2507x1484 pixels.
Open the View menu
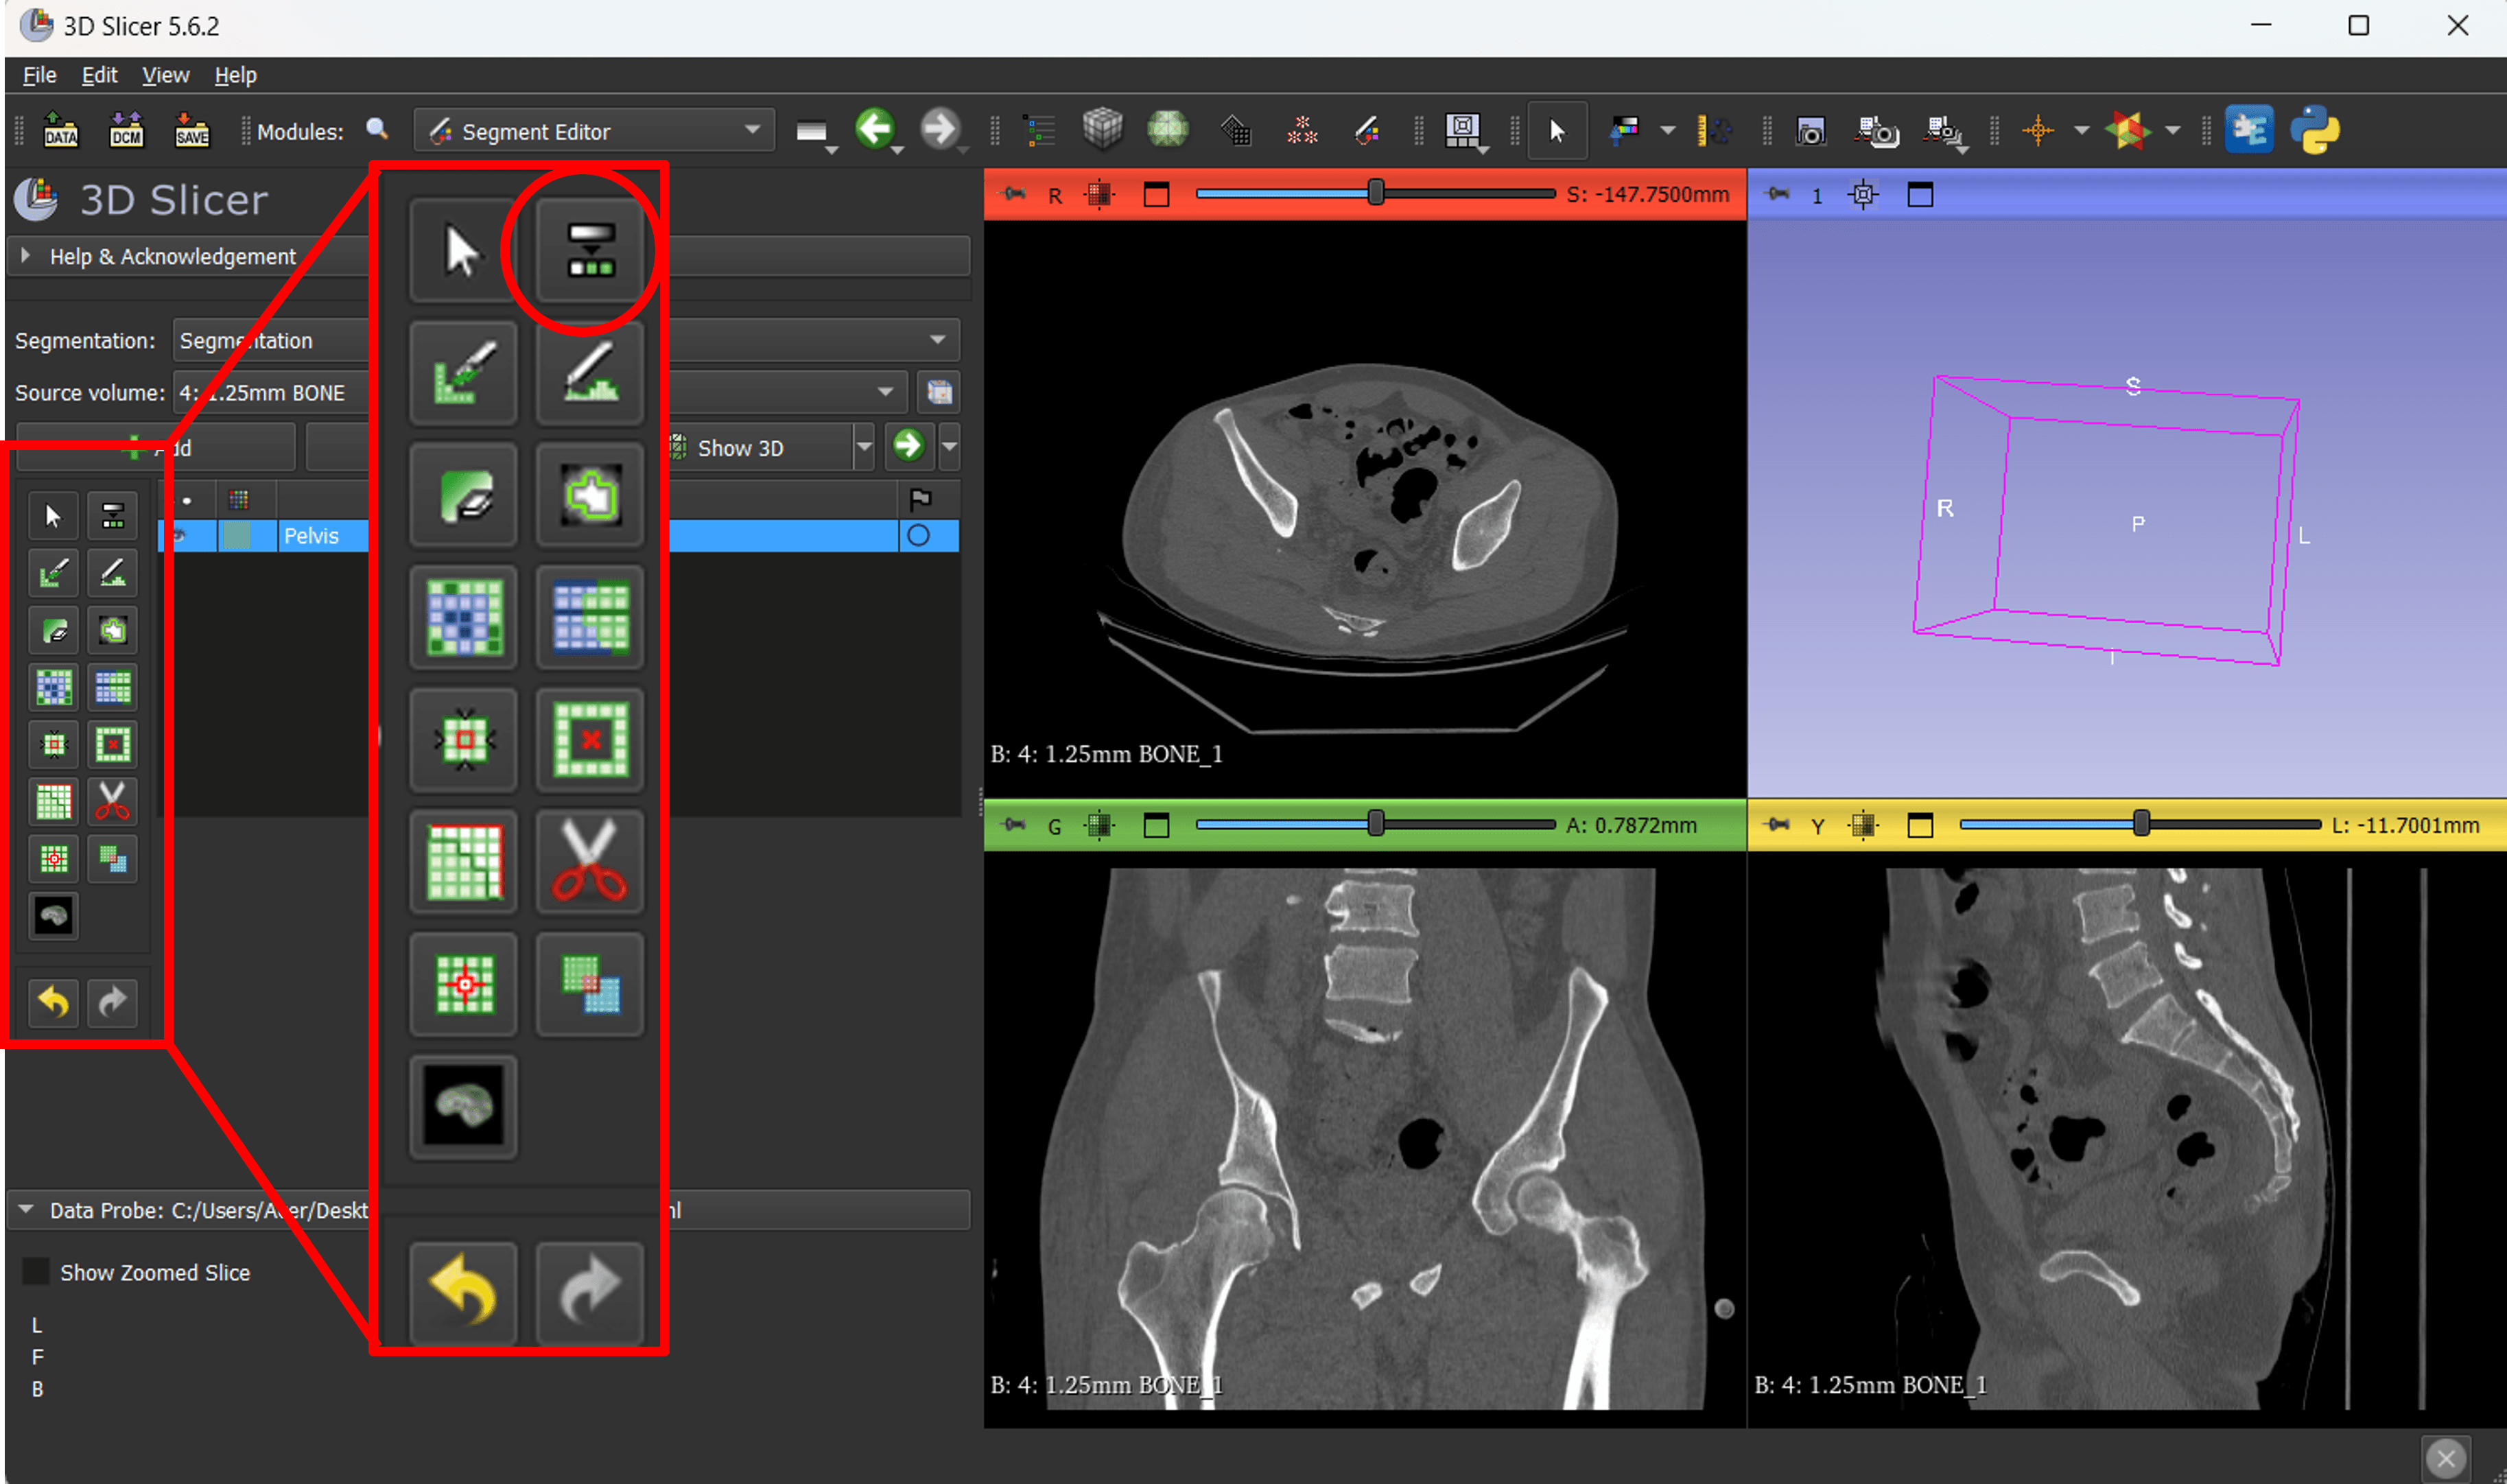click(x=165, y=75)
